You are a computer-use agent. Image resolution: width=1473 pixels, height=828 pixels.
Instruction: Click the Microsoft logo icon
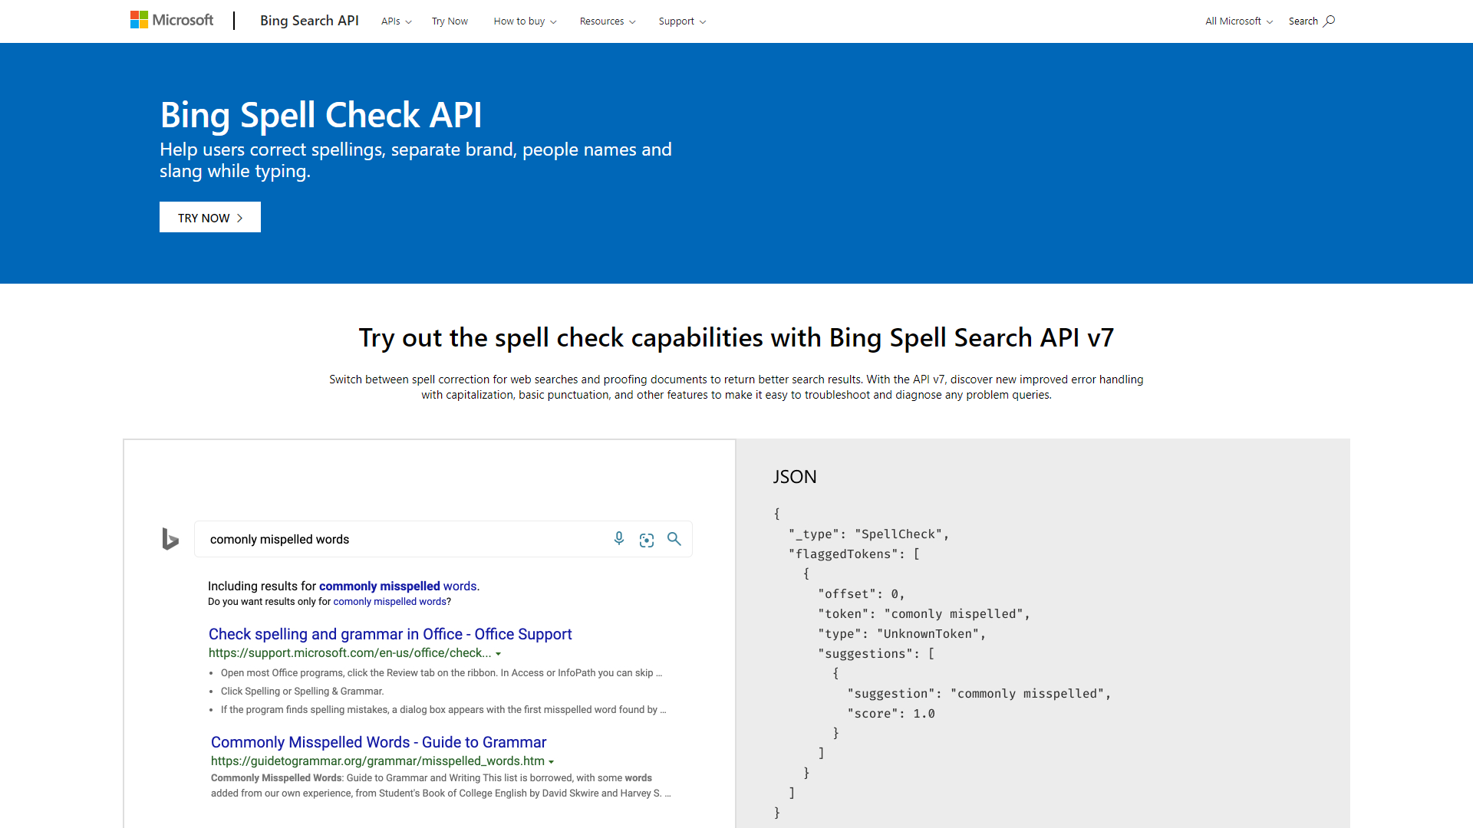(x=139, y=20)
